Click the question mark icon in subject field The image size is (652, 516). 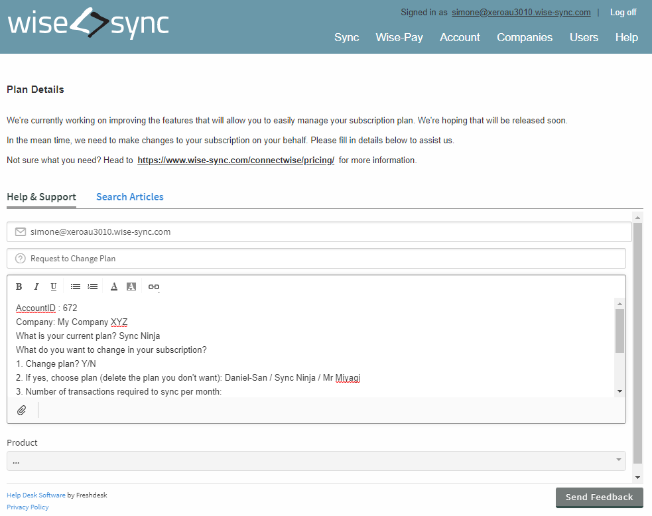[21, 258]
